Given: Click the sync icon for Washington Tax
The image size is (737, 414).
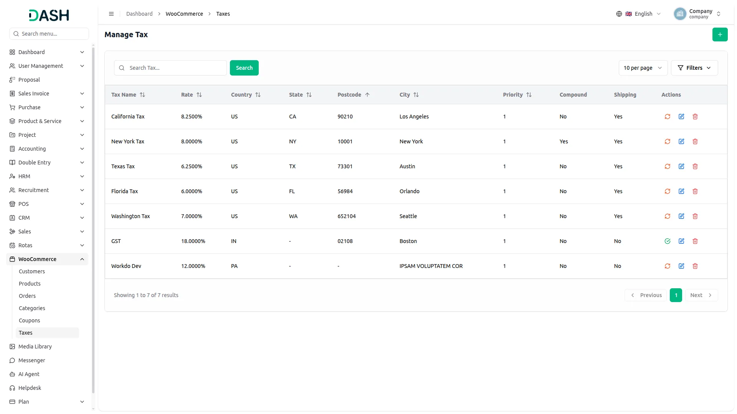Looking at the screenshot, I should tap(668, 216).
